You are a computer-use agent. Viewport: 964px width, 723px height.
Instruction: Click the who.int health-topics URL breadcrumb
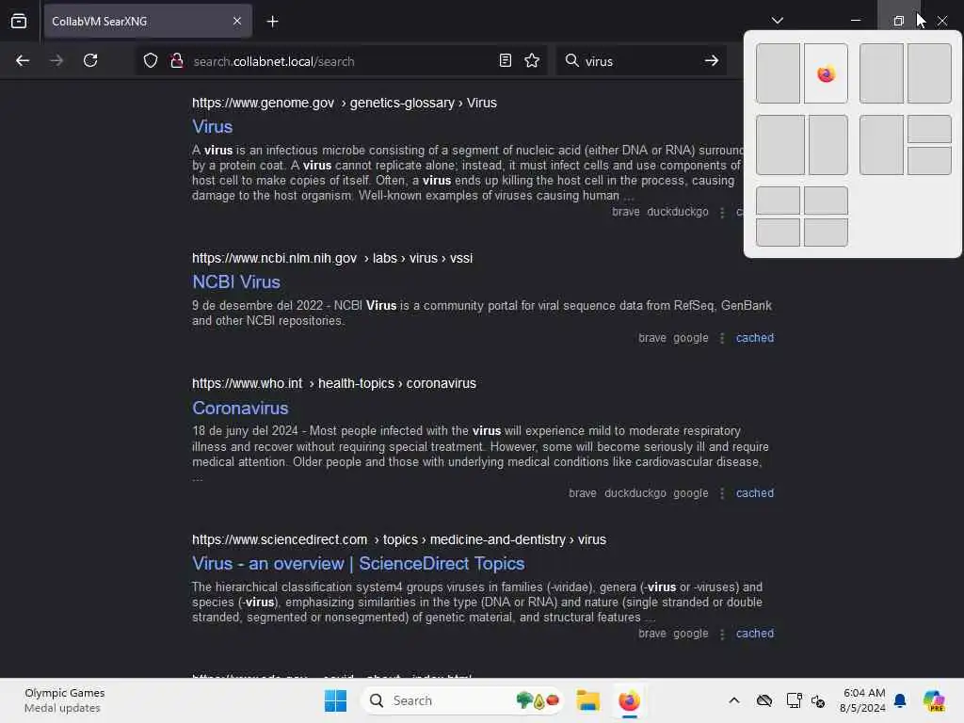tap(334, 384)
